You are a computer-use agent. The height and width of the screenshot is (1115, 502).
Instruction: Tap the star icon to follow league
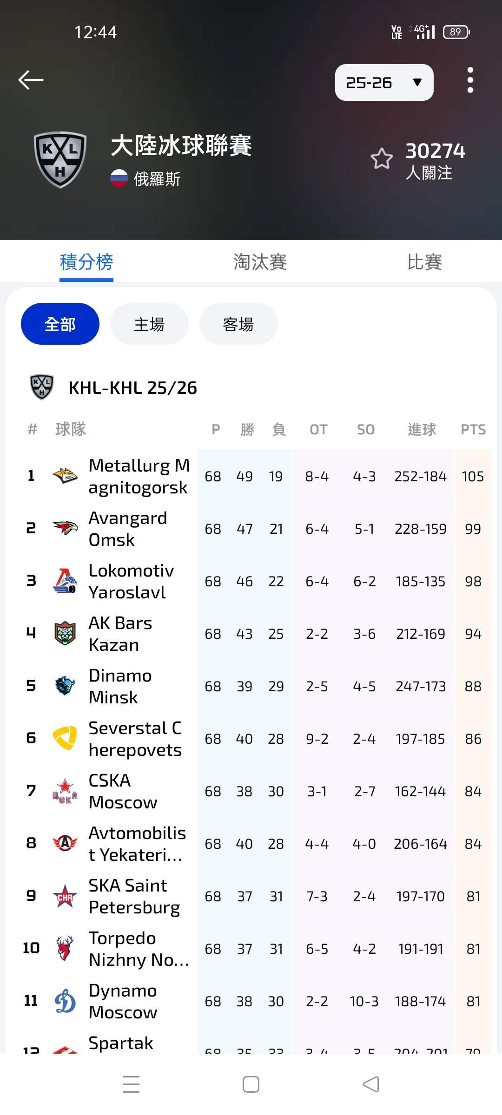[x=382, y=159]
